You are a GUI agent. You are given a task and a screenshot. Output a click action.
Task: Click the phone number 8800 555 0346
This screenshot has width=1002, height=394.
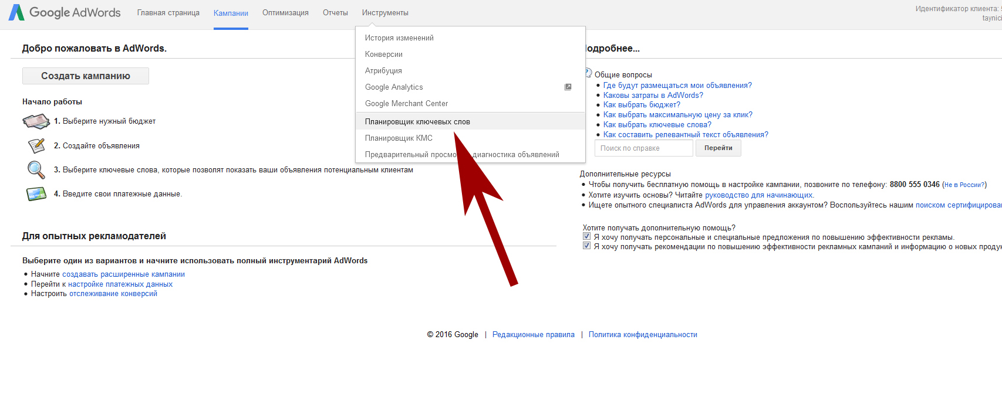pyautogui.click(x=915, y=184)
